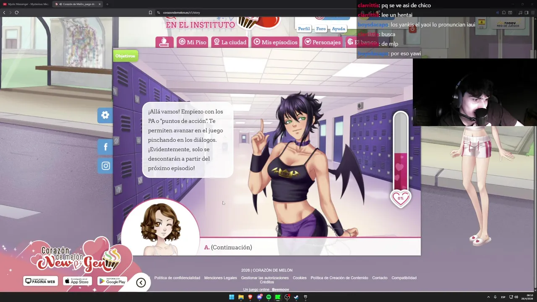Screen dimensions: 537x302
Task: Open browser extensions puzzle icon
Action: point(504,13)
